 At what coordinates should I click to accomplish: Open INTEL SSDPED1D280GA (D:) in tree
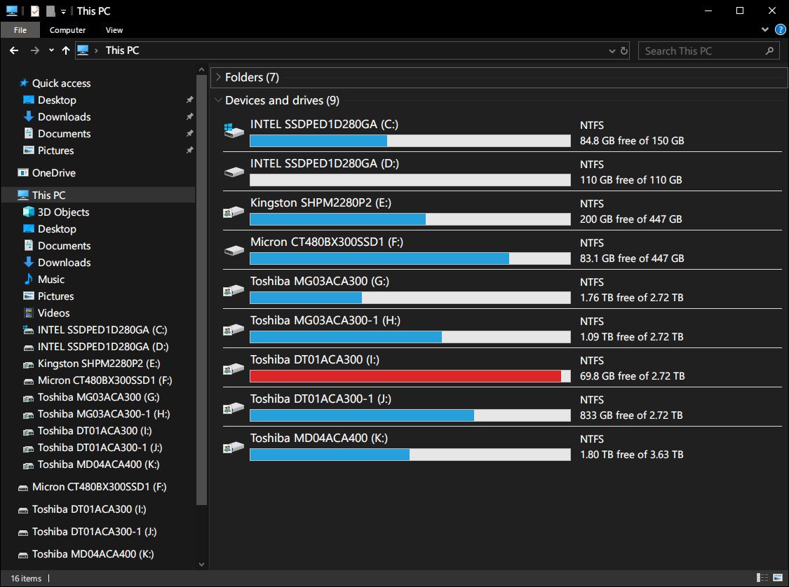coord(103,347)
